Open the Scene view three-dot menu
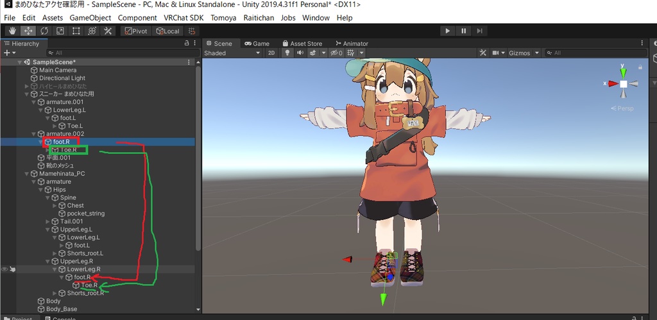 pyautogui.click(x=642, y=43)
